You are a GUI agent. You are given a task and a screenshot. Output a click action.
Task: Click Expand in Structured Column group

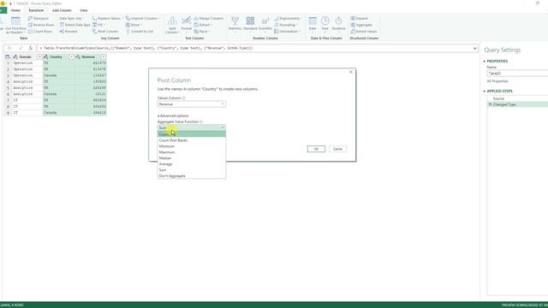[x=359, y=18]
